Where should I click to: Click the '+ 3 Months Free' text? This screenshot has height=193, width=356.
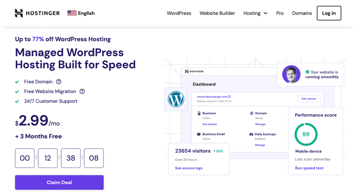pos(38,137)
